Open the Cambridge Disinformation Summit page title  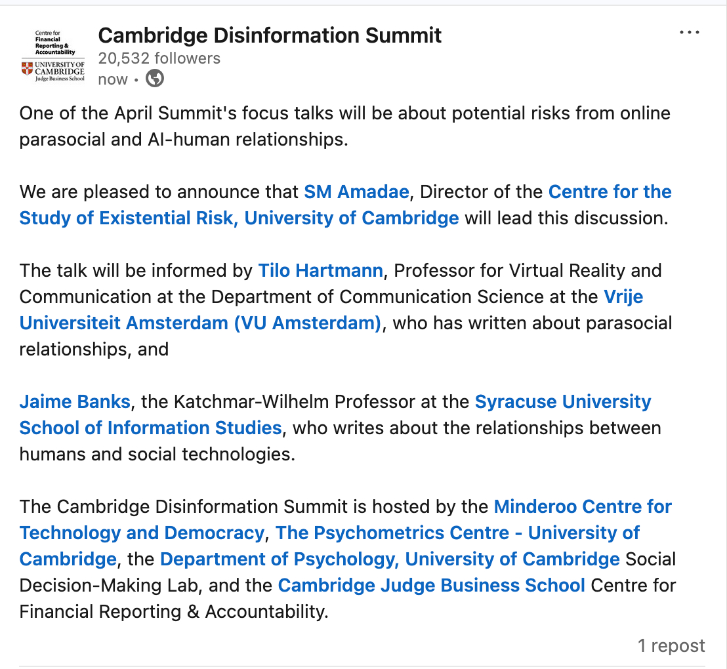pos(270,35)
